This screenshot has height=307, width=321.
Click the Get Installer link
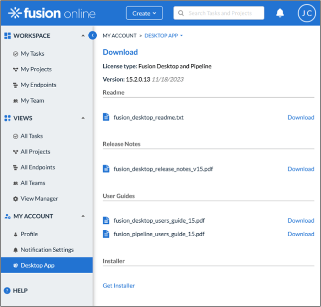click(119, 286)
